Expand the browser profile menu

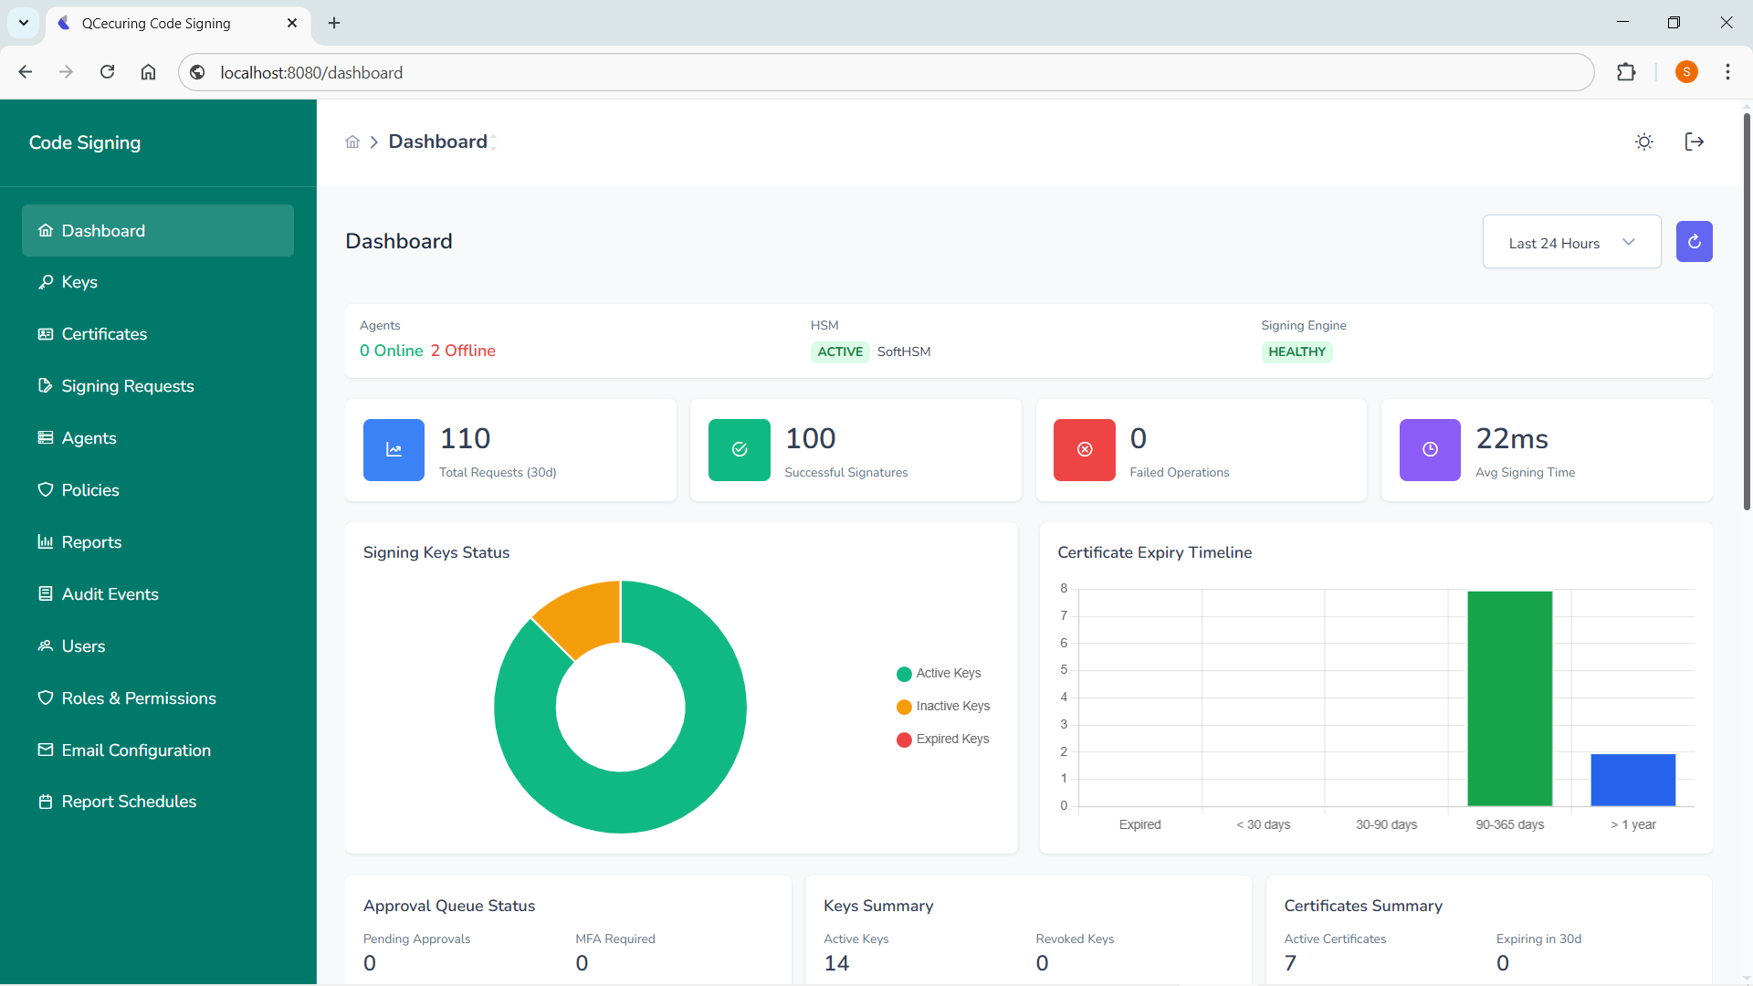tap(1686, 72)
